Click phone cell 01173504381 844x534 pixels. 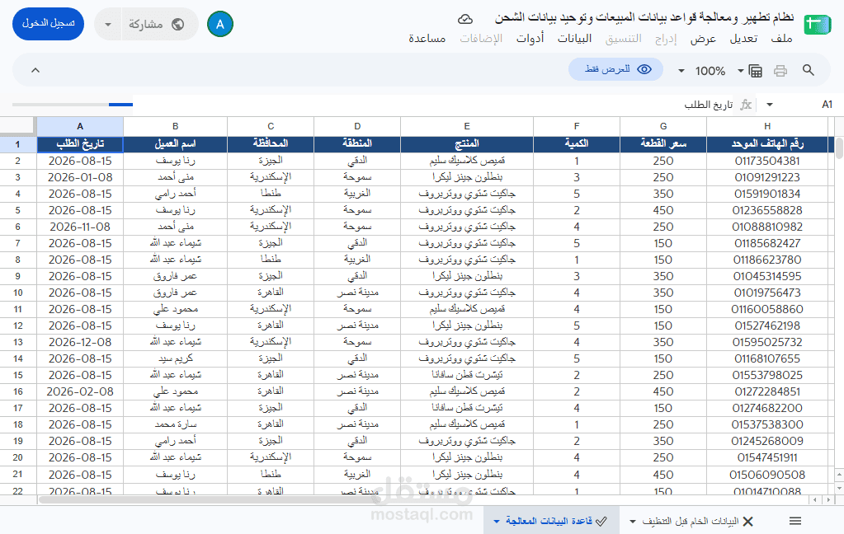(x=767, y=161)
